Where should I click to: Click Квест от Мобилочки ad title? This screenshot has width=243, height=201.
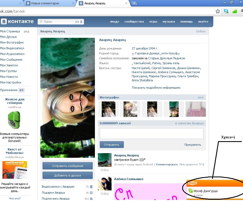(x=14, y=151)
